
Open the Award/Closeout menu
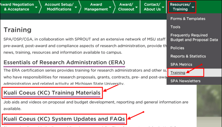coord(126,7)
